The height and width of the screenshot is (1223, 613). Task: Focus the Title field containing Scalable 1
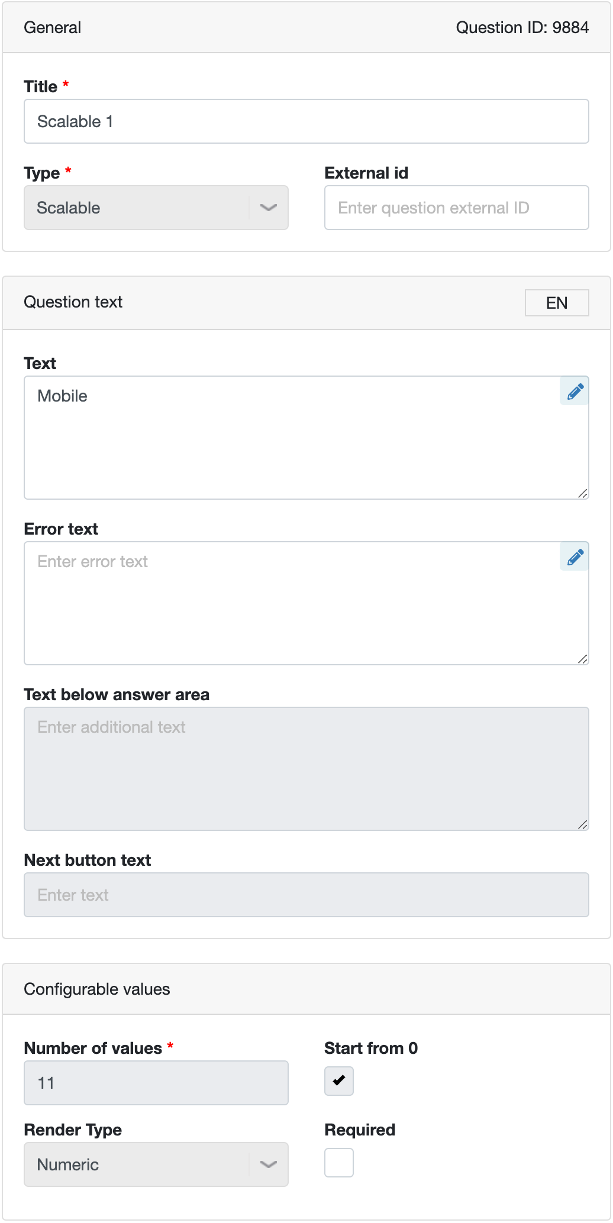click(x=306, y=121)
